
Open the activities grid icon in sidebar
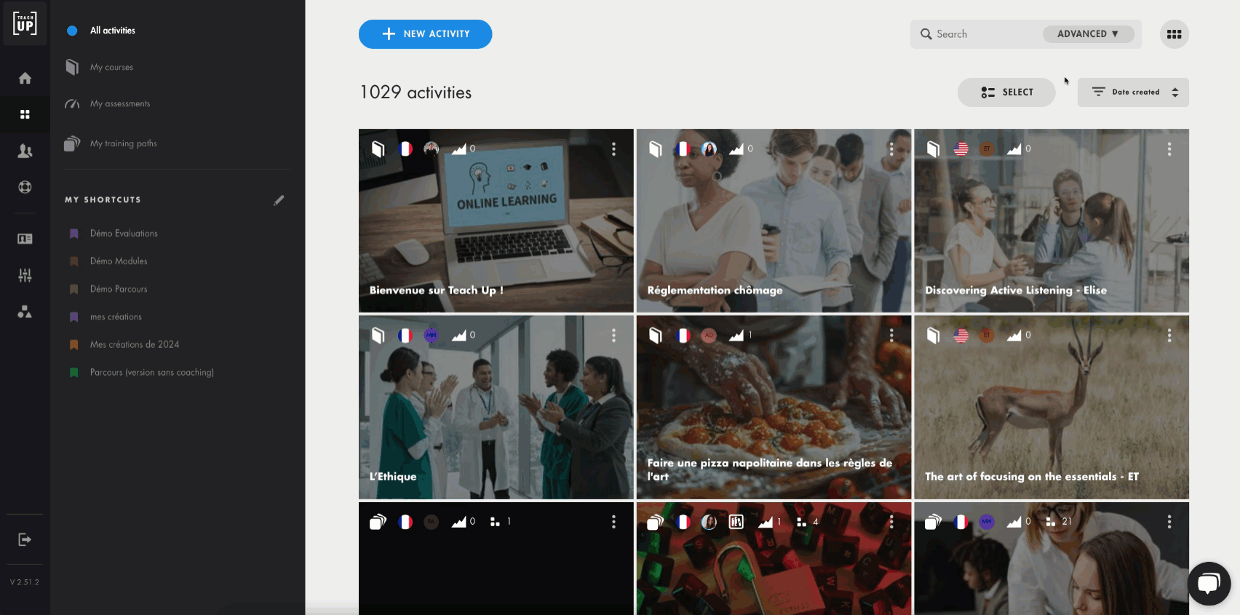click(x=25, y=114)
